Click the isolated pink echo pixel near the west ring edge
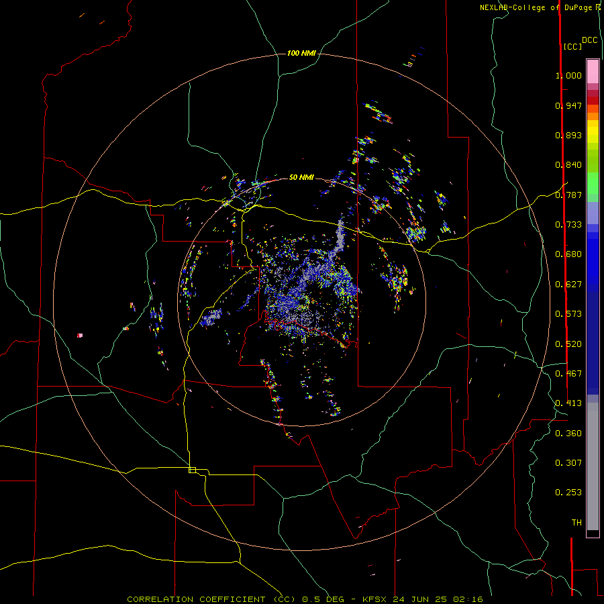 pyautogui.click(x=80, y=336)
